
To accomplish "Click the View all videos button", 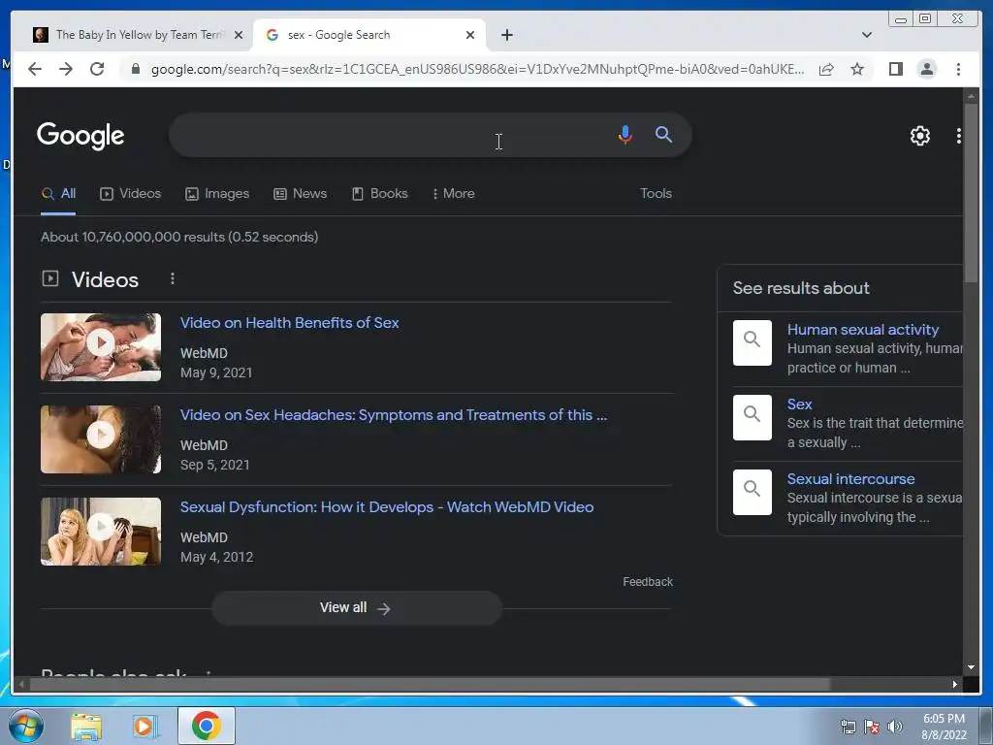I will 357,607.
